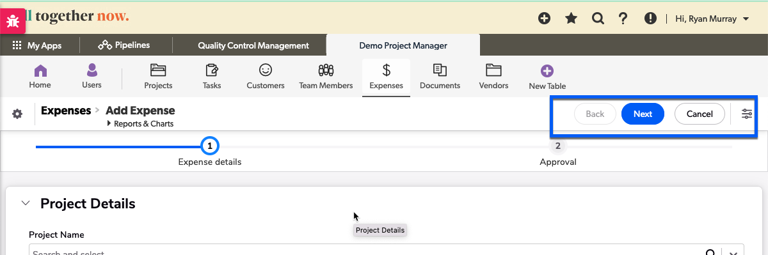This screenshot has height=255, width=768.
Task: Switch to Quality Control Management tab
Action: pos(253,45)
